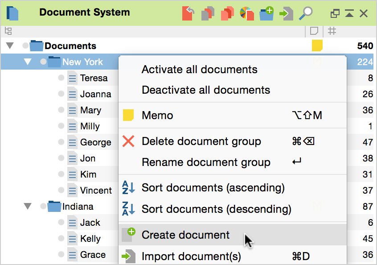Choose Create document from context menu
The height and width of the screenshot is (265, 377).
185,235
